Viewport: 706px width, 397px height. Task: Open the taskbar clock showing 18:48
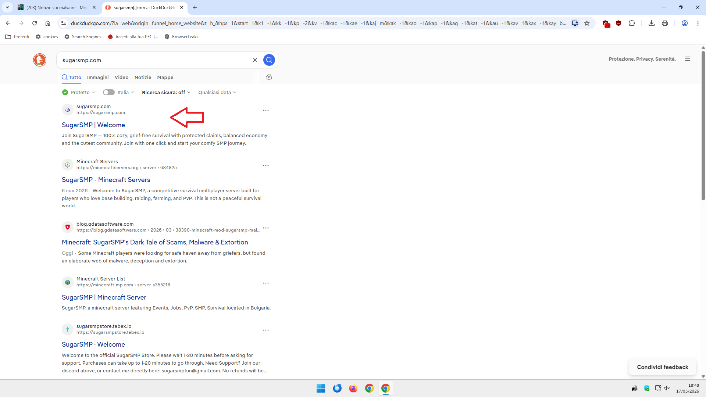tap(688, 388)
